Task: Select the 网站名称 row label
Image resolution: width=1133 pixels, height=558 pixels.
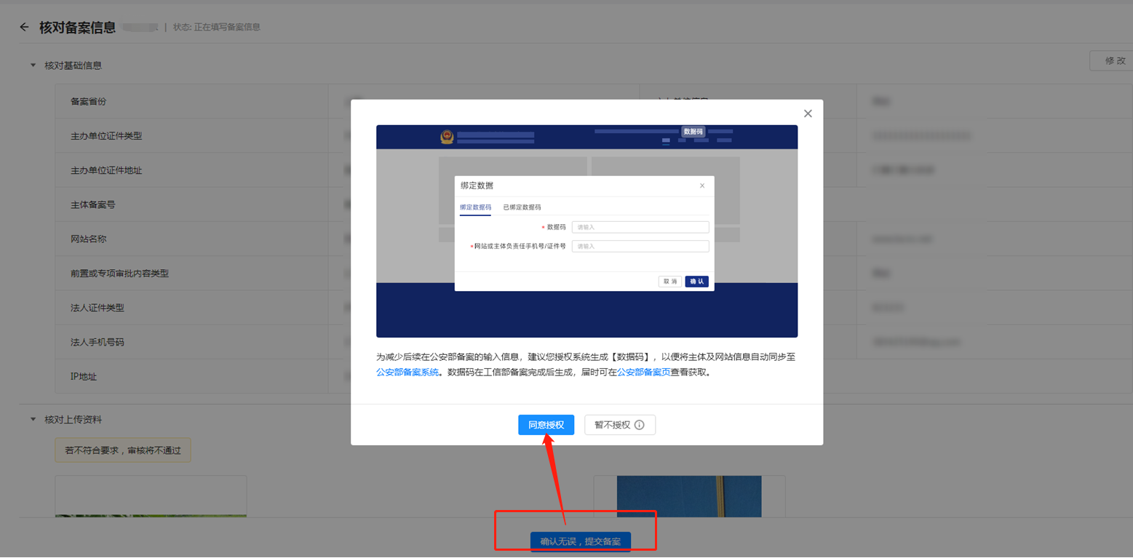Action: tap(88, 239)
